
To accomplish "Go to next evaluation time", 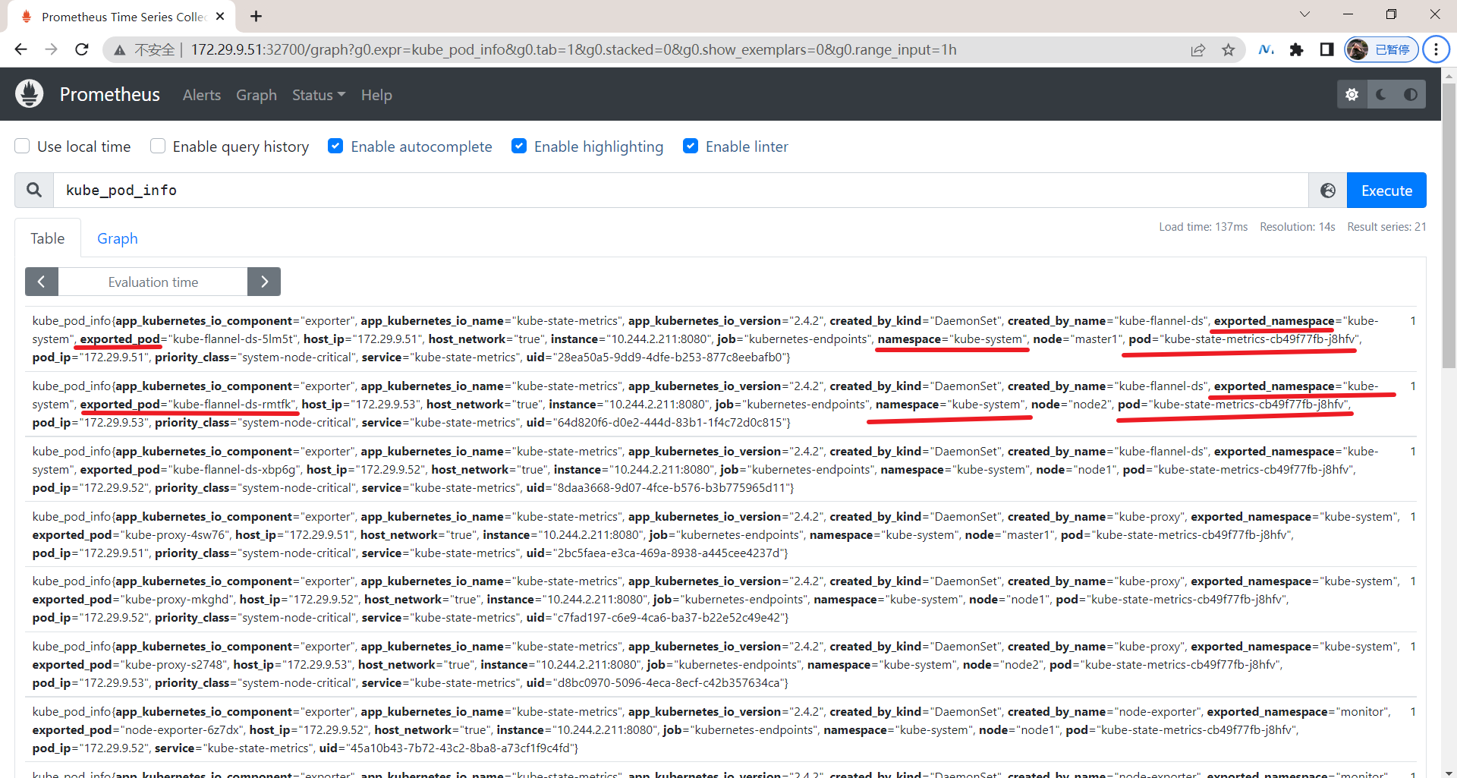I will 264,282.
